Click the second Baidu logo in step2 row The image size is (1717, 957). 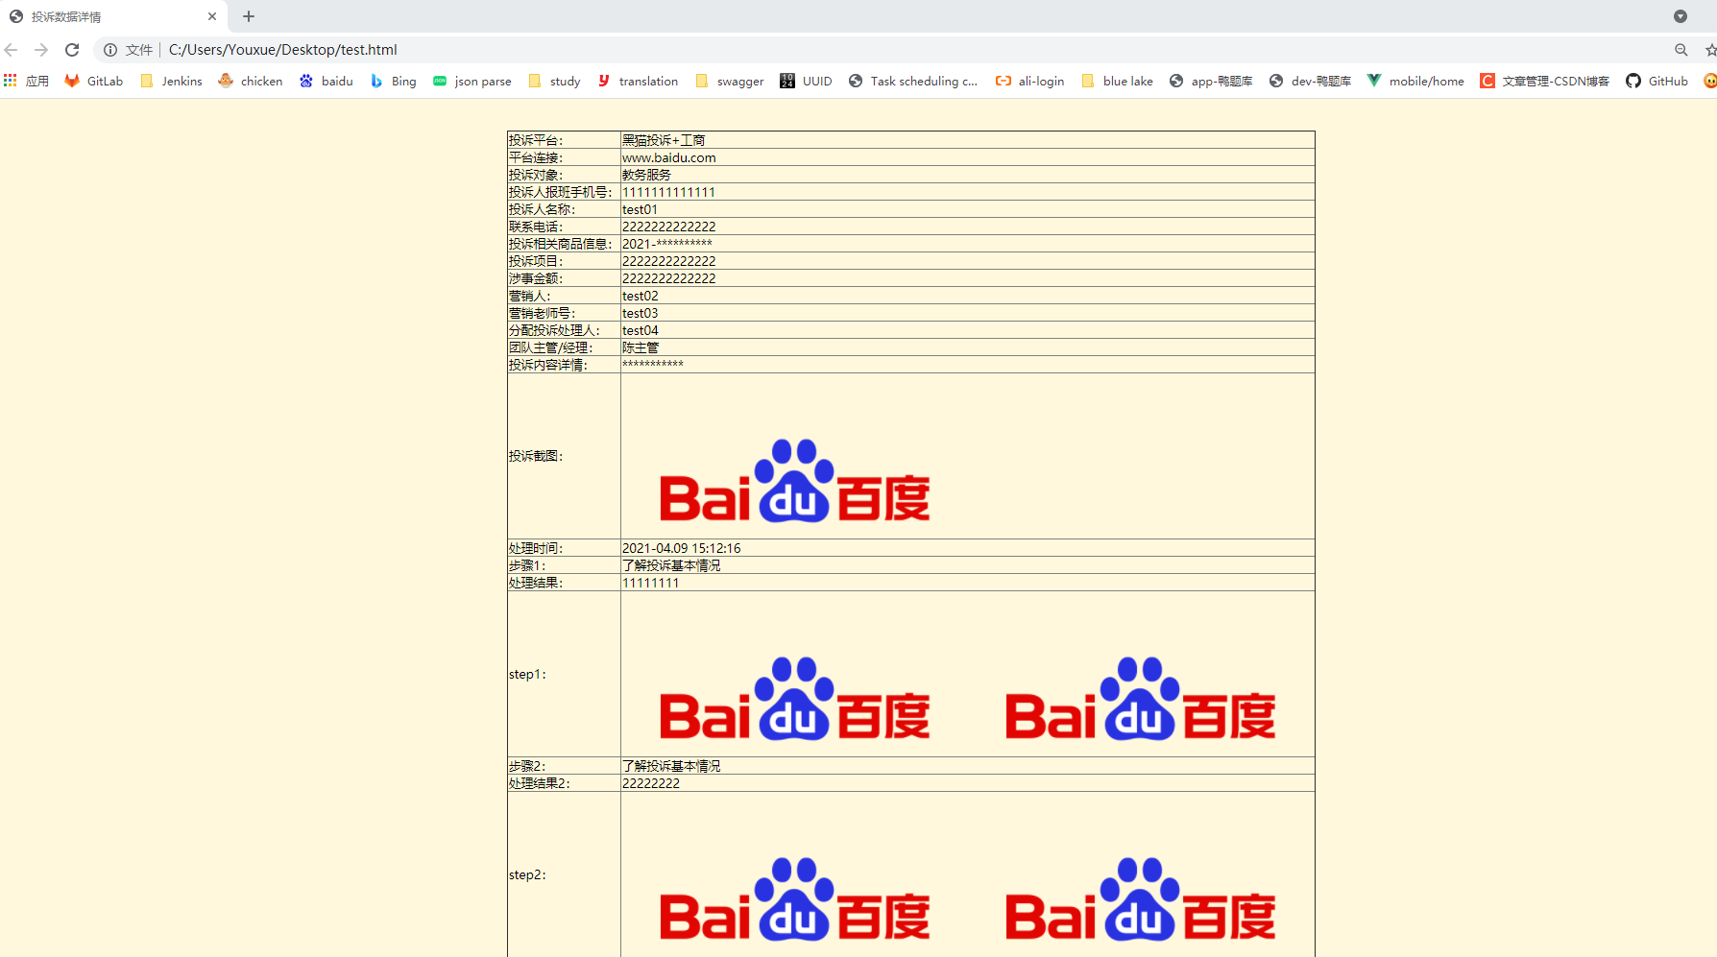pyautogui.click(x=1141, y=899)
